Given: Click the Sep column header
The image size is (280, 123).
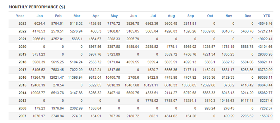Looking at the screenshot, I should coord(190,16).
